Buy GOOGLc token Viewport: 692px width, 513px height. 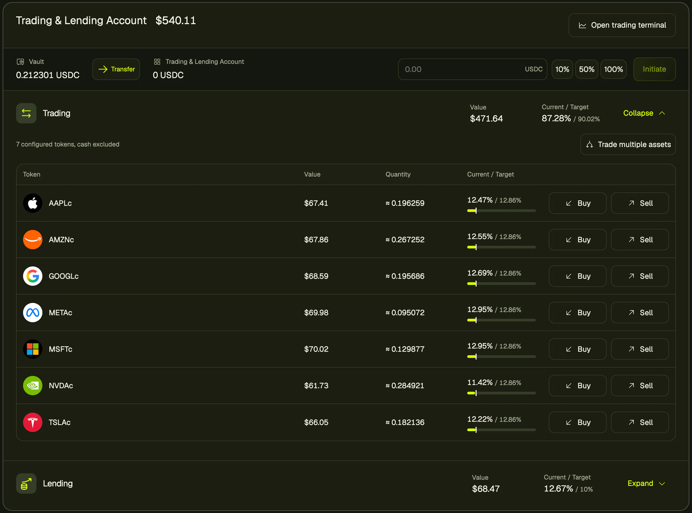point(578,276)
